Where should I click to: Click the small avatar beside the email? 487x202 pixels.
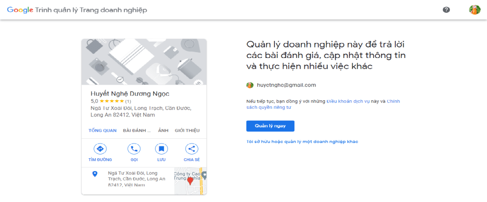[250, 85]
